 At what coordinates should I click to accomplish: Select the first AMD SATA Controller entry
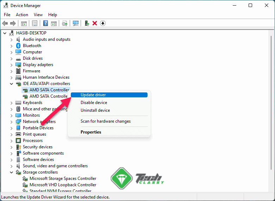[x=46, y=90]
